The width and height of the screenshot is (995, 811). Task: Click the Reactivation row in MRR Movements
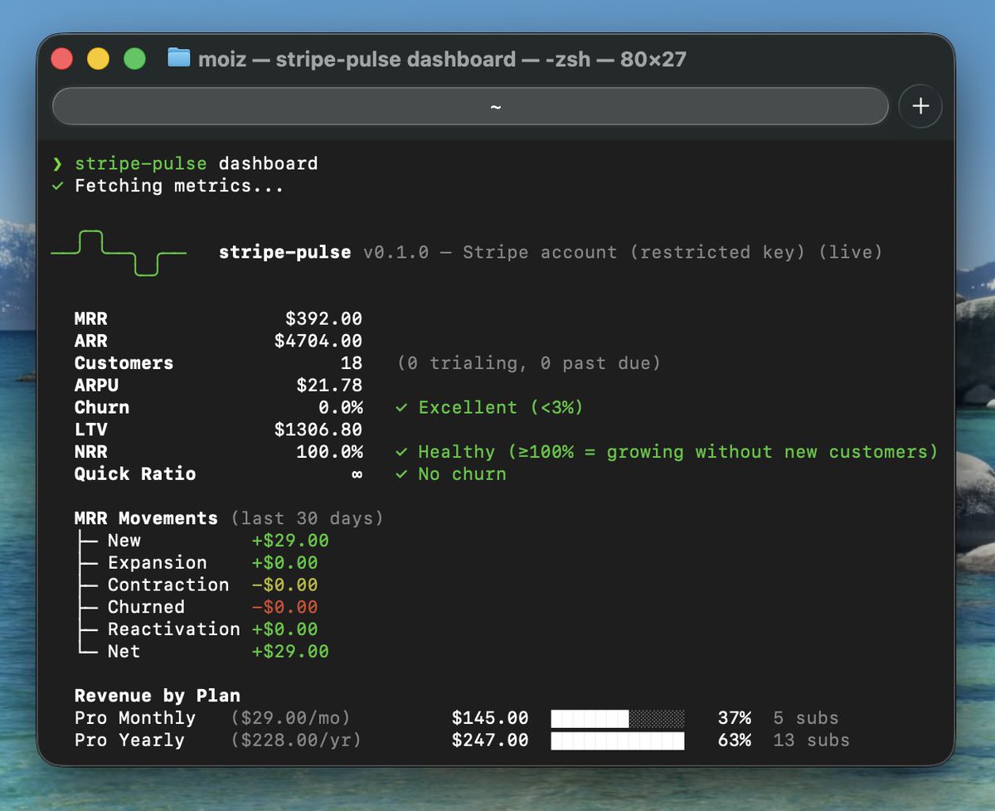tap(197, 629)
